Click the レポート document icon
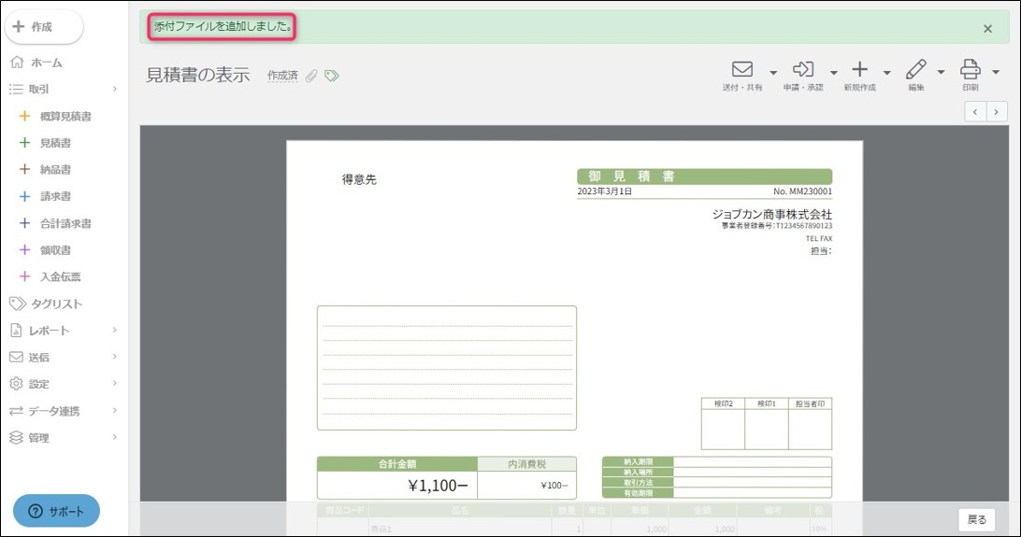 coord(16,331)
